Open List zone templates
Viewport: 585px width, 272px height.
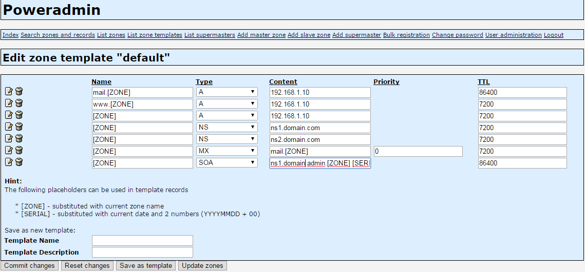[155, 35]
